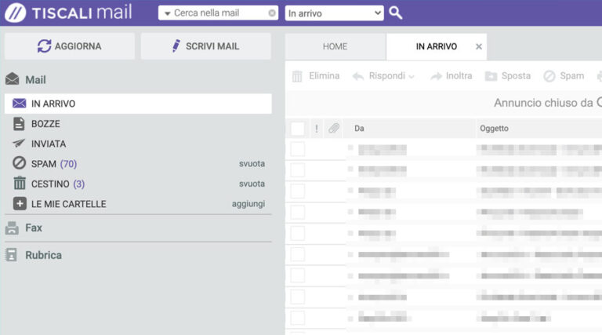The image size is (602, 335).
Task: Open search options arrow in Cerca nella mail
Action: 168,13
